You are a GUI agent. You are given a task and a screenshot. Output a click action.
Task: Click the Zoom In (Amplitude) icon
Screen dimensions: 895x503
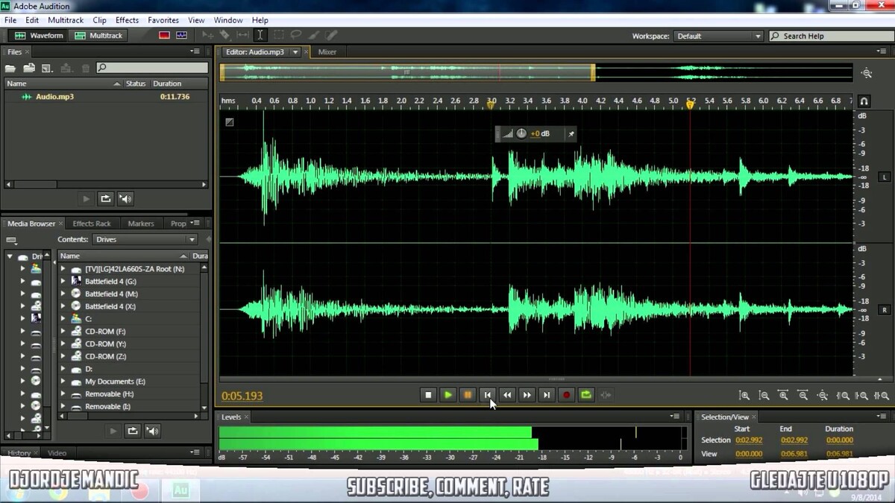[744, 396]
